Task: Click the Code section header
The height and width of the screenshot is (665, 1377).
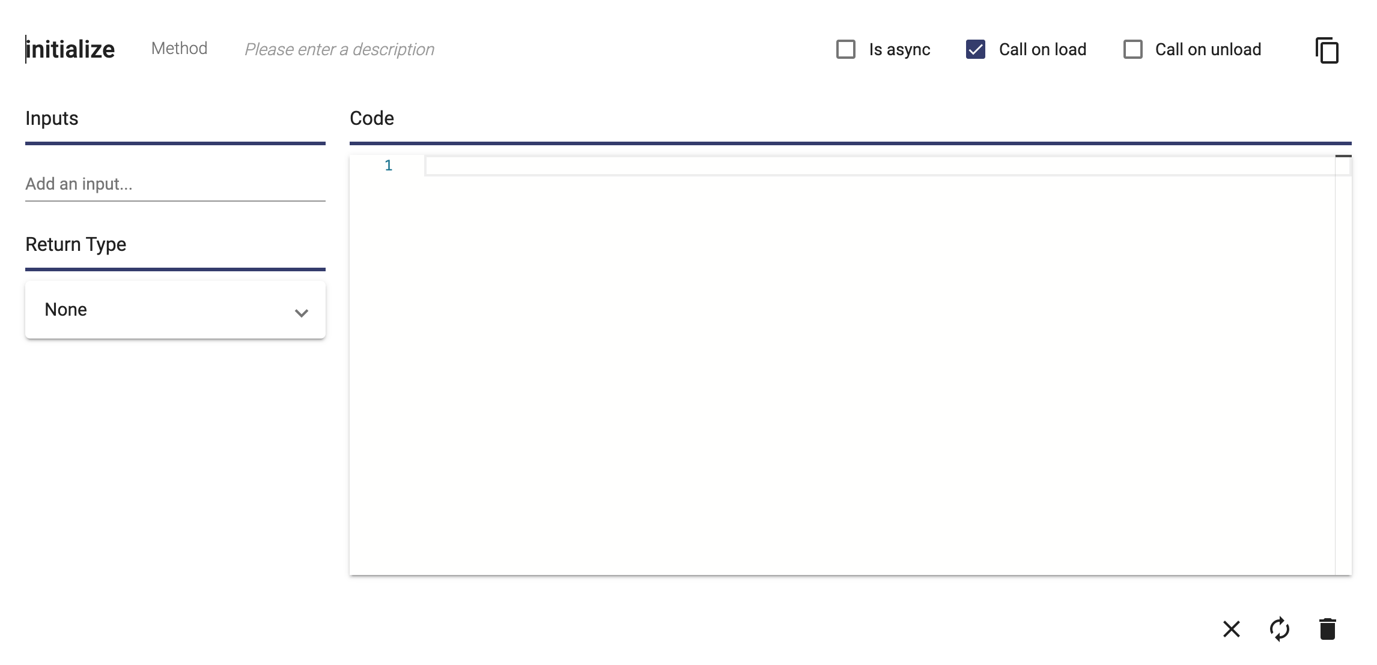Action: point(371,118)
